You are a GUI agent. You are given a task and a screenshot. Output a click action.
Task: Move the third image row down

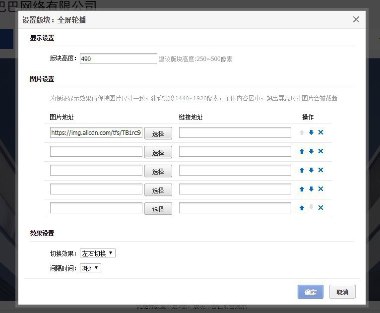[311, 170]
